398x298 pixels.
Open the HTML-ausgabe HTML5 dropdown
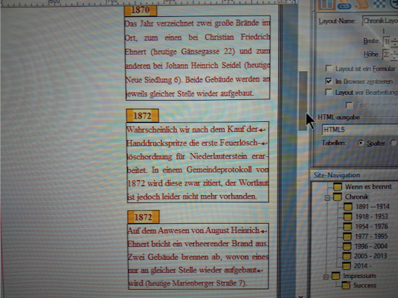click(x=360, y=130)
